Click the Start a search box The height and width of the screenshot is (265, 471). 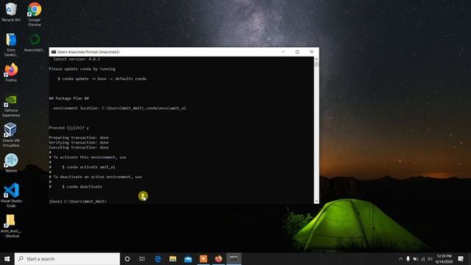point(67,258)
